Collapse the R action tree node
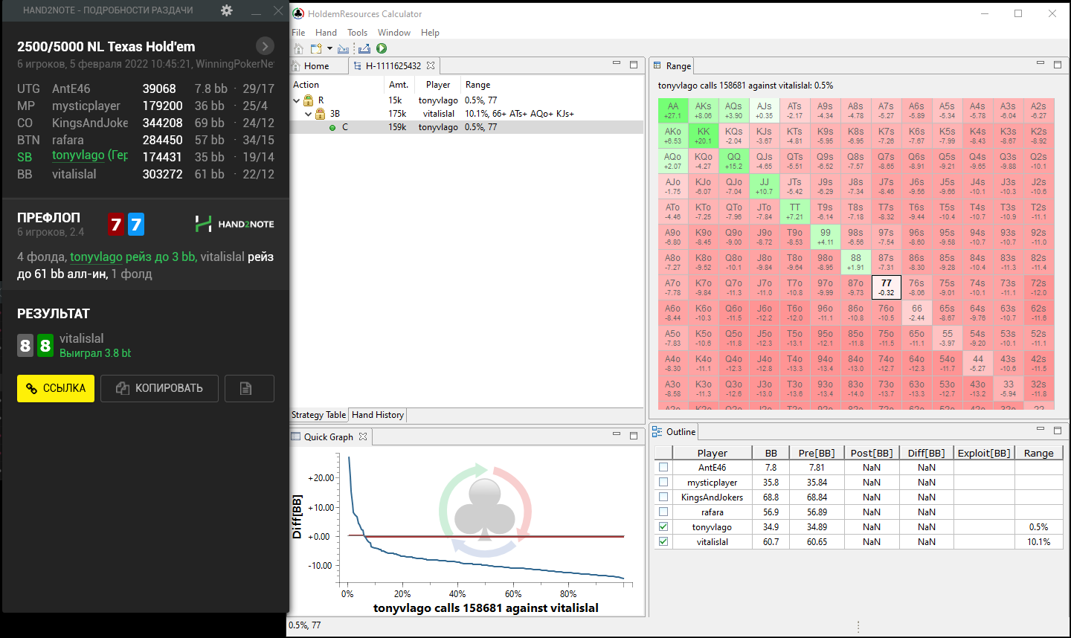The width and height of the screenshot is (1071, 638). point(297,100)
